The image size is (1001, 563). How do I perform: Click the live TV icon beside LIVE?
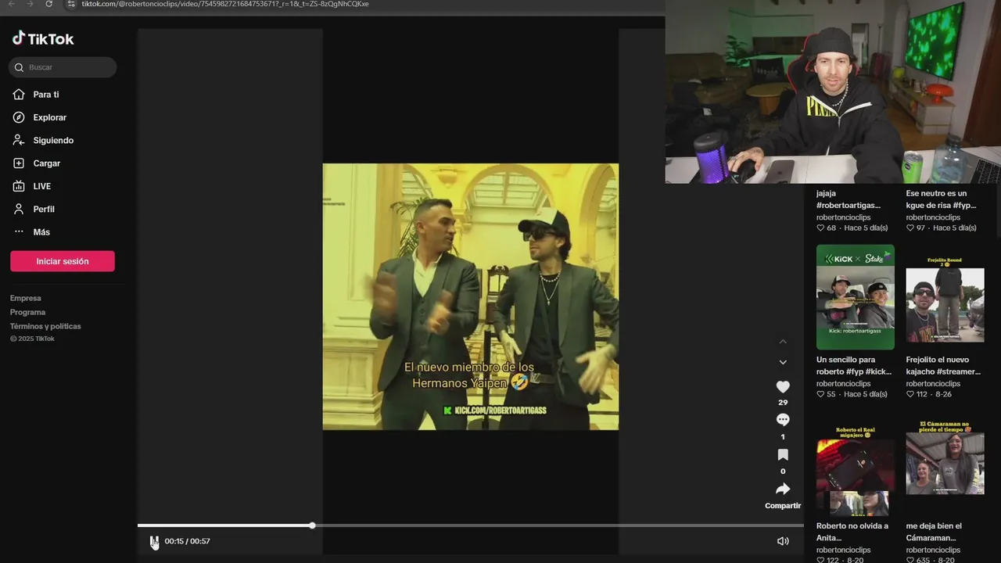19,186
